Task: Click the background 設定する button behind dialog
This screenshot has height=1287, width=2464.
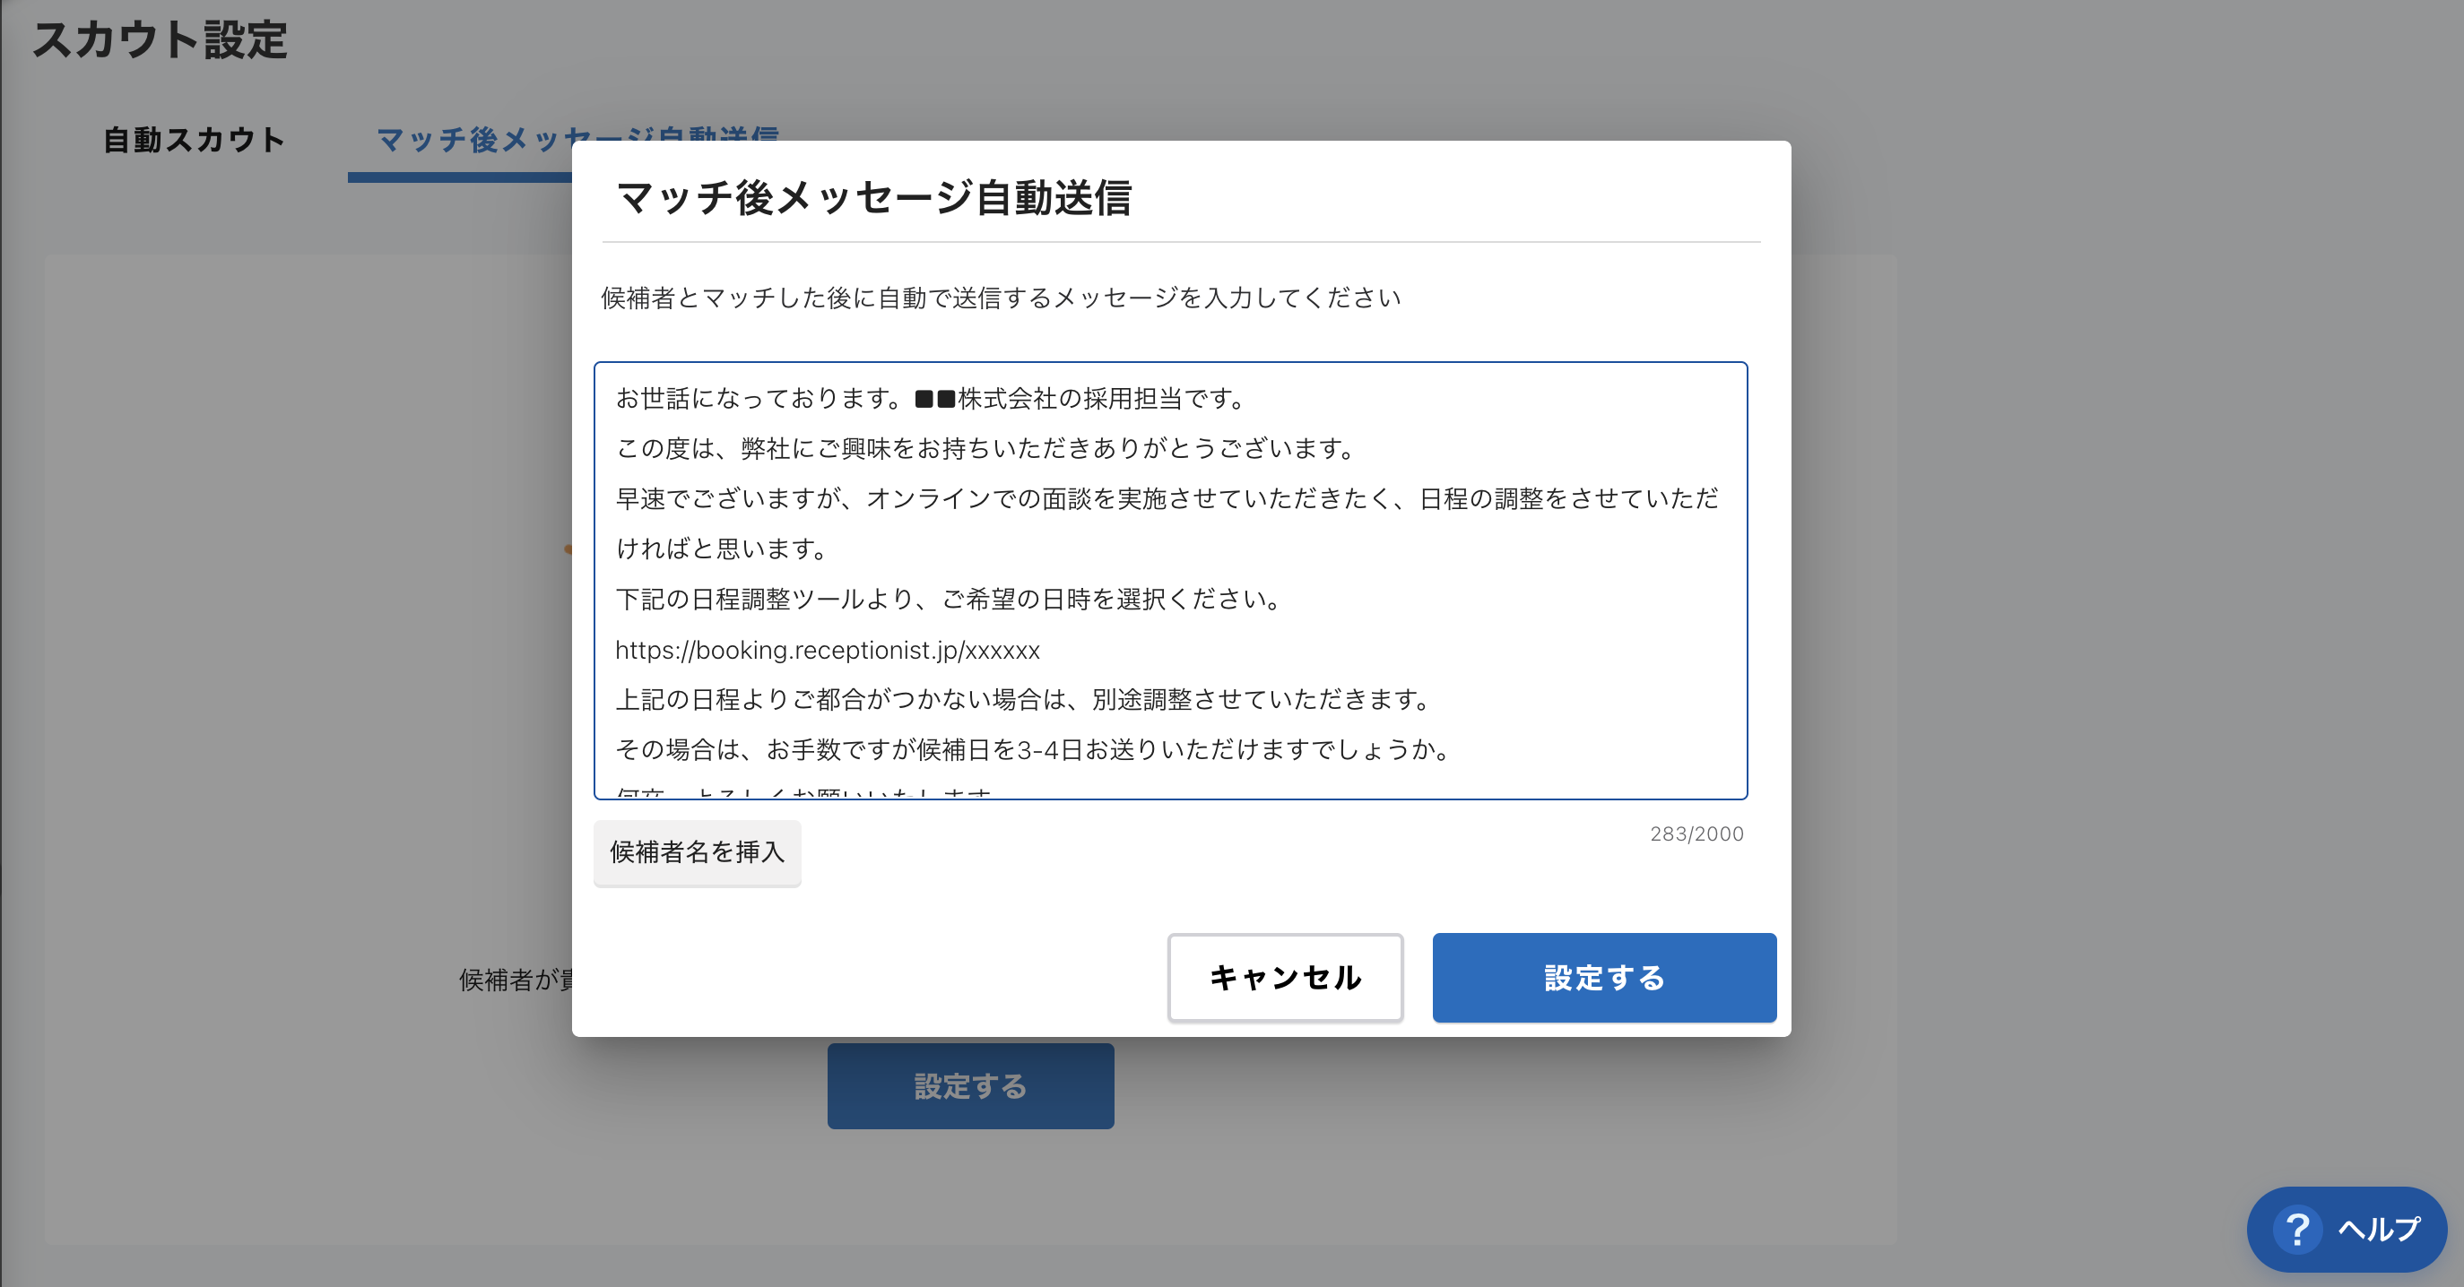Action: (x=970, y=1086)
